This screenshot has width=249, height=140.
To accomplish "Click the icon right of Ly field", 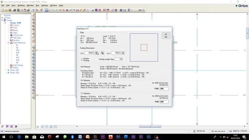I will (x=123, y=53).
